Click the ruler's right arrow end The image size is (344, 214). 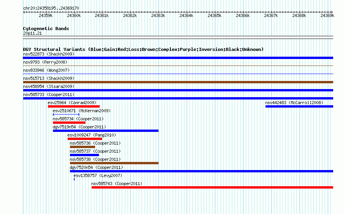pyautogui.click(x=332, y=12)
